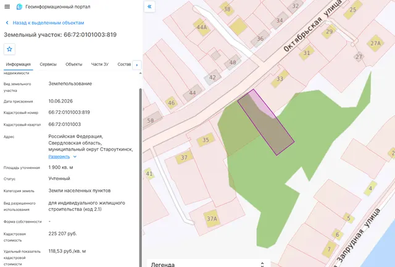The height and width of the screenshot is (267, 395).
Task: Open the hamburger main menu
Action: [7, 7]
